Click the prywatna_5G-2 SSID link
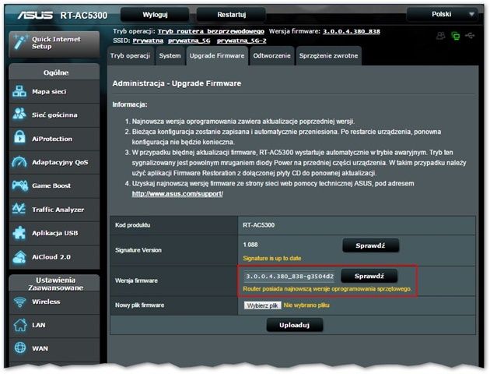This screenshot has height=374, width=490. (x=242, y=41)
